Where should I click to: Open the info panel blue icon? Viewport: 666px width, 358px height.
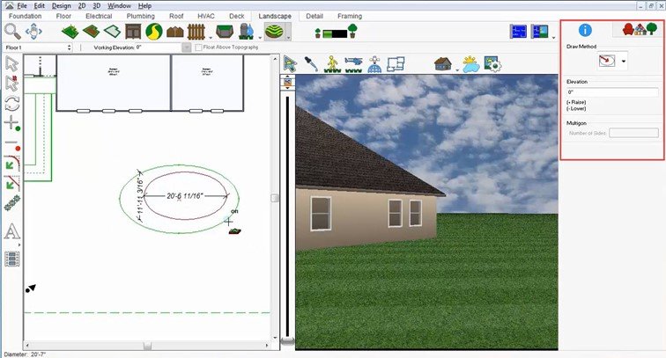(x=585, y=30)
